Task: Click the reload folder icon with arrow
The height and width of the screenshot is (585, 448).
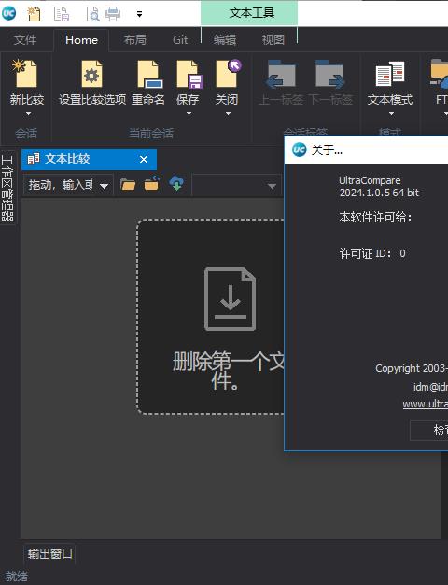Action: pyautogui.click(x=152, y=183)
